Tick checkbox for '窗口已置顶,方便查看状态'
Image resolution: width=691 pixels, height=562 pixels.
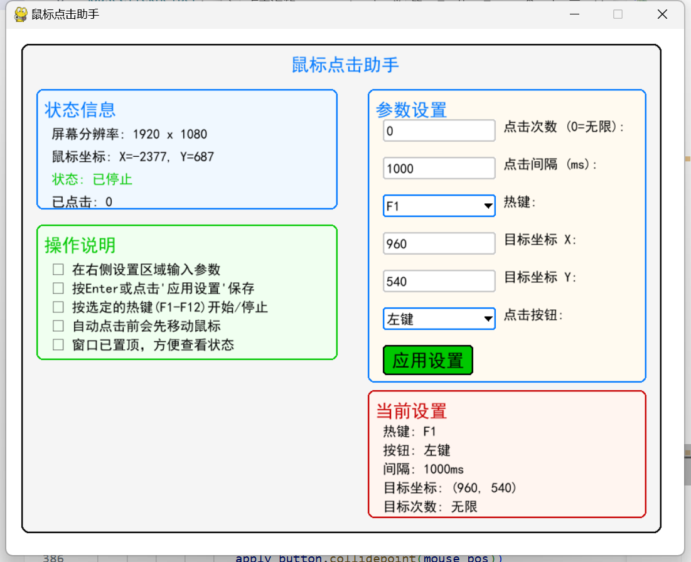pos(58,344)
